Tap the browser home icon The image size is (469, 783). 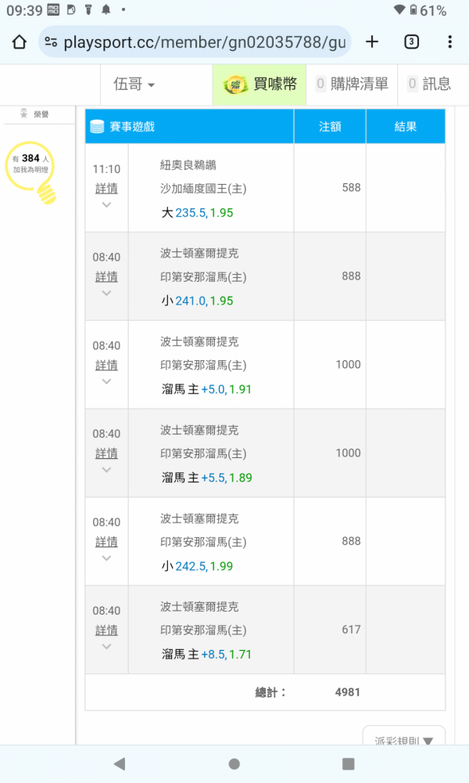click(x=20, y=42)
